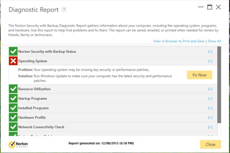The width and height of the screenshot is (230, 153).
Task: Click the Fix Now button
Action: (x=199, y=75)
